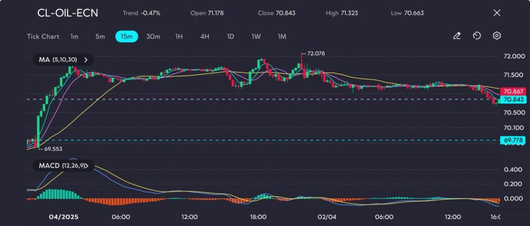Close the CL-OIL-ECN chart panel

coord(497,13)
